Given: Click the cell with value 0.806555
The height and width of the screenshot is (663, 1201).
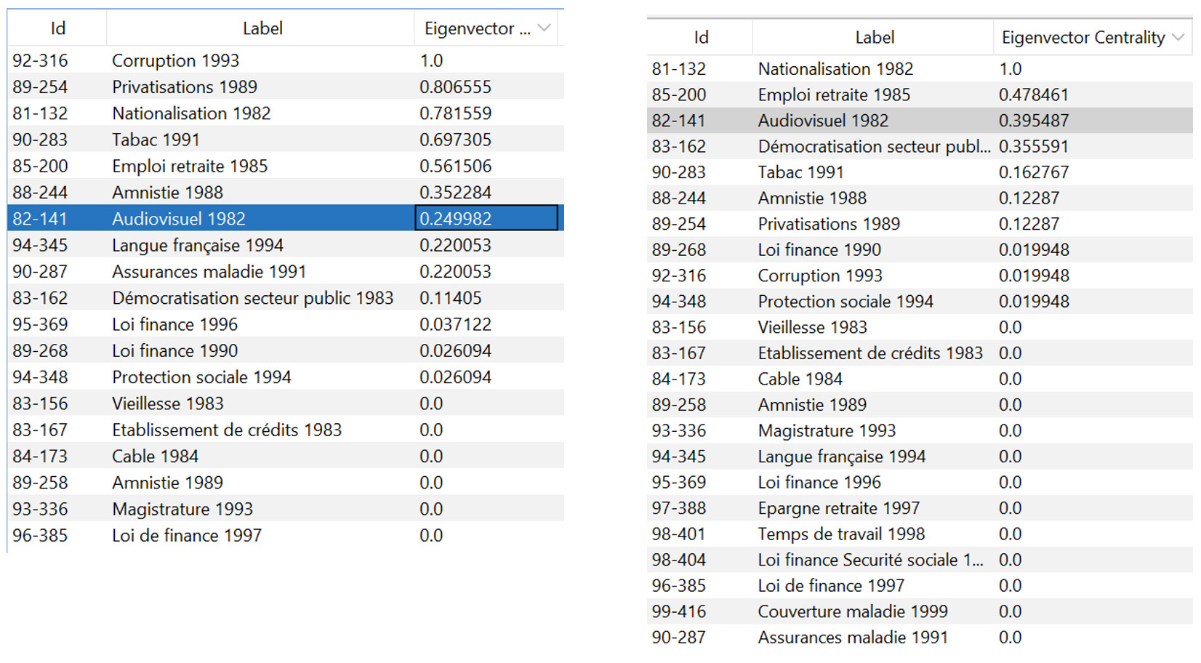Looking at the screenshot, I should (x=455, y=87).
